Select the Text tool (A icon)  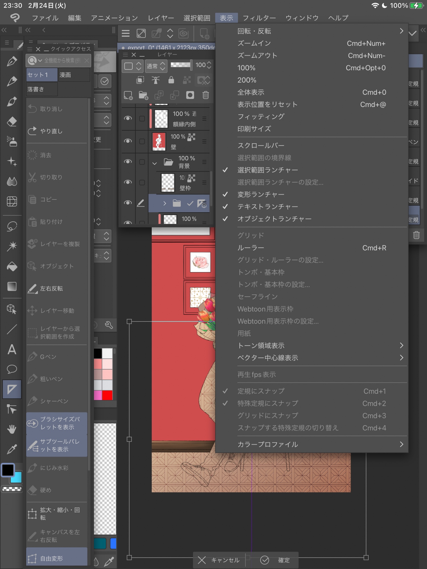(x=12, y=350)
